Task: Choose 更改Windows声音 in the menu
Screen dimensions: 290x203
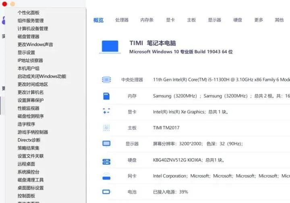Action: (x=35, y=44)
